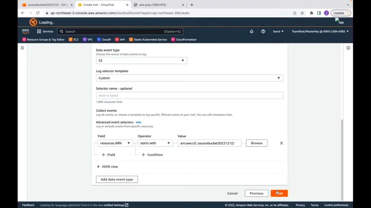The height and width of the screenshot is (208, 371).
Task: Expand the JSON view section
Action: (x=108, y=167)
